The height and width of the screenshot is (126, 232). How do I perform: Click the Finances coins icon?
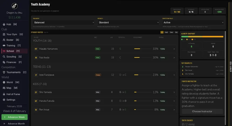(4, 62)
